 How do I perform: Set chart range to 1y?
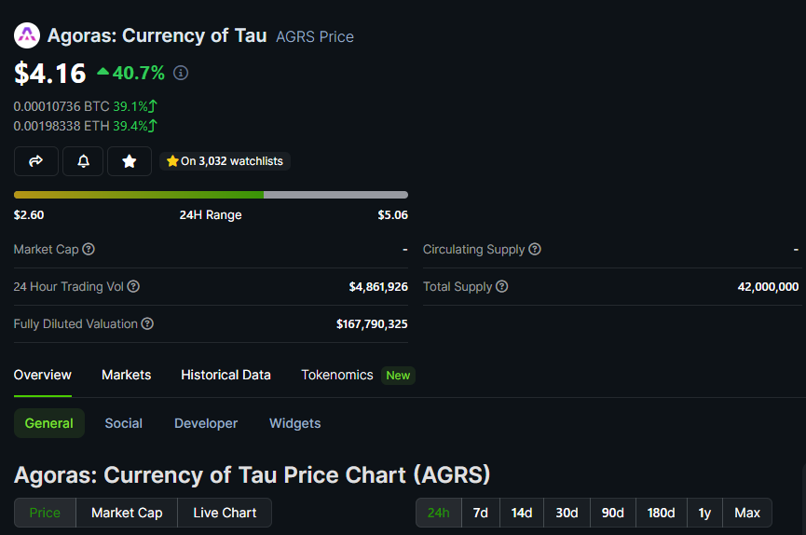pos(704,513)
